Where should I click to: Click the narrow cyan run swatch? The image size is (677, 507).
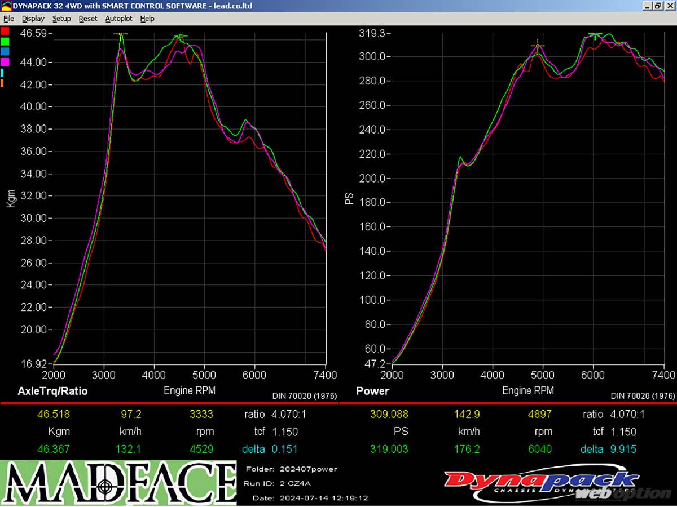tap(3, 72)
